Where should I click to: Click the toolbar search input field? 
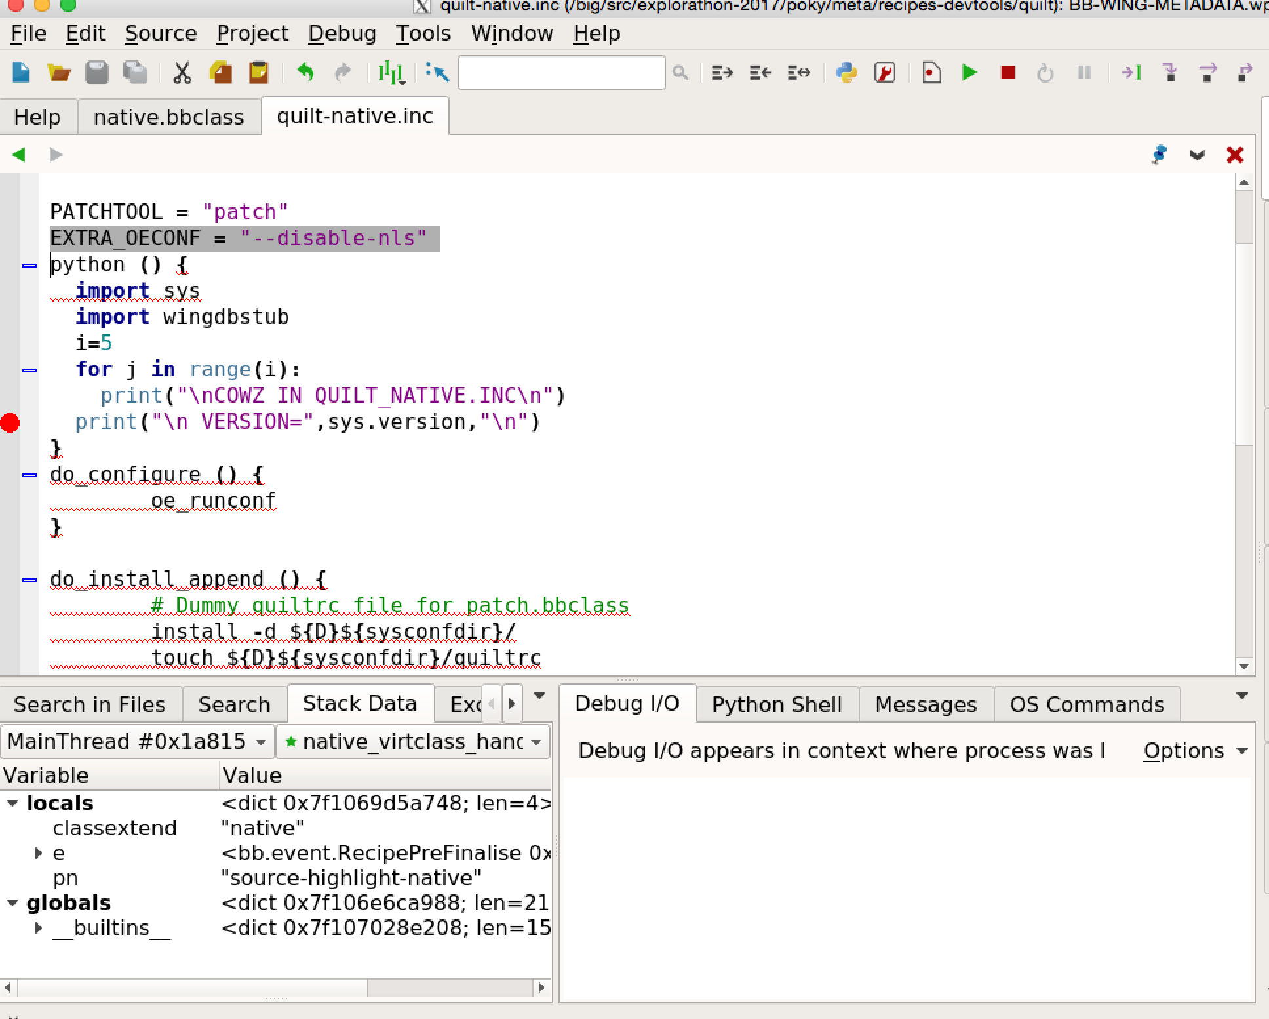[x=561, y=72]
